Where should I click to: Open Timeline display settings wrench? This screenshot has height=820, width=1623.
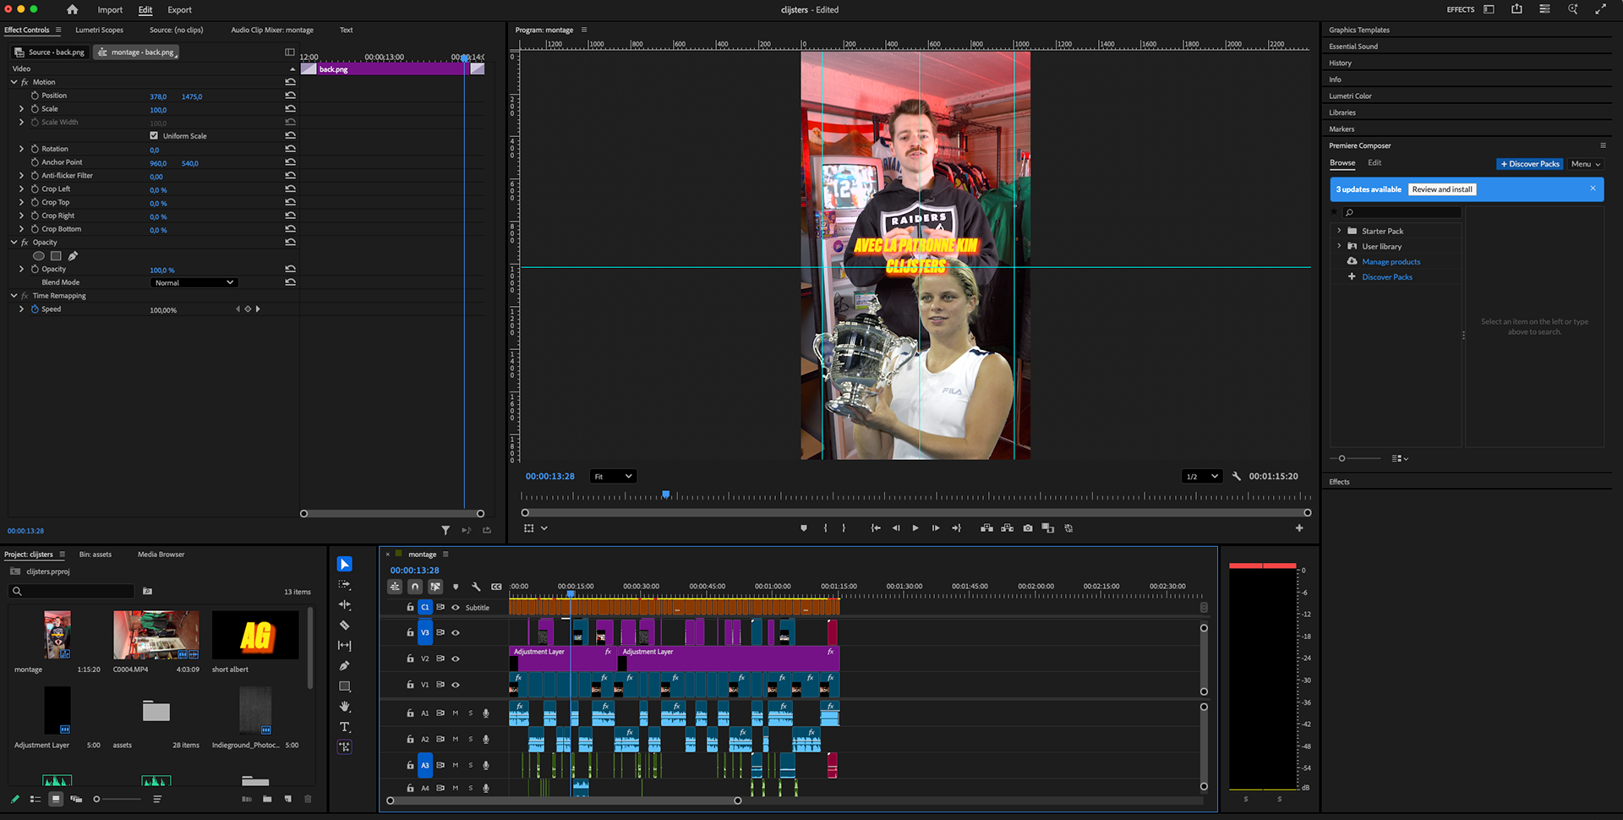click(x=476, y=587)
